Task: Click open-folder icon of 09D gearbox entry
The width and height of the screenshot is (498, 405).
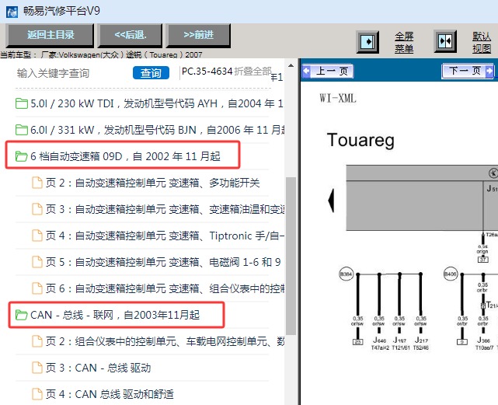Action: click(x=22, y=156)
